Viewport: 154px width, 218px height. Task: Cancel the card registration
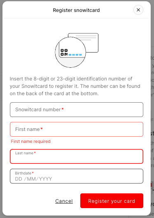[x=64, y=201]
